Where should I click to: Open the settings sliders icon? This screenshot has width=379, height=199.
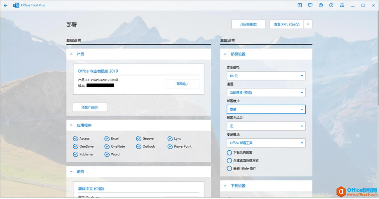tap(342, 5)
